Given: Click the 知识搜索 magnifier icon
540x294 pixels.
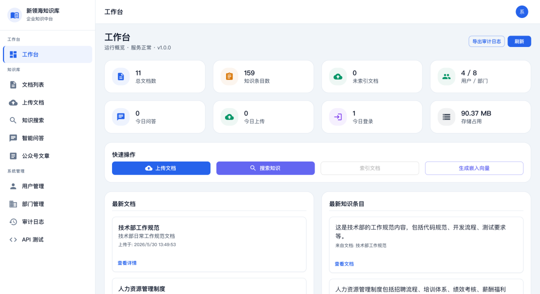Looking at the screenshot, I should (13, 120).
